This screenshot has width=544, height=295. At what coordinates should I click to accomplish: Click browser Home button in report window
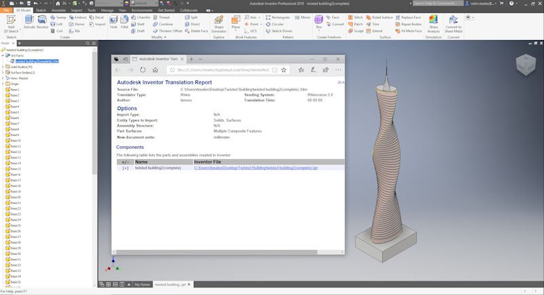(155, 70)
